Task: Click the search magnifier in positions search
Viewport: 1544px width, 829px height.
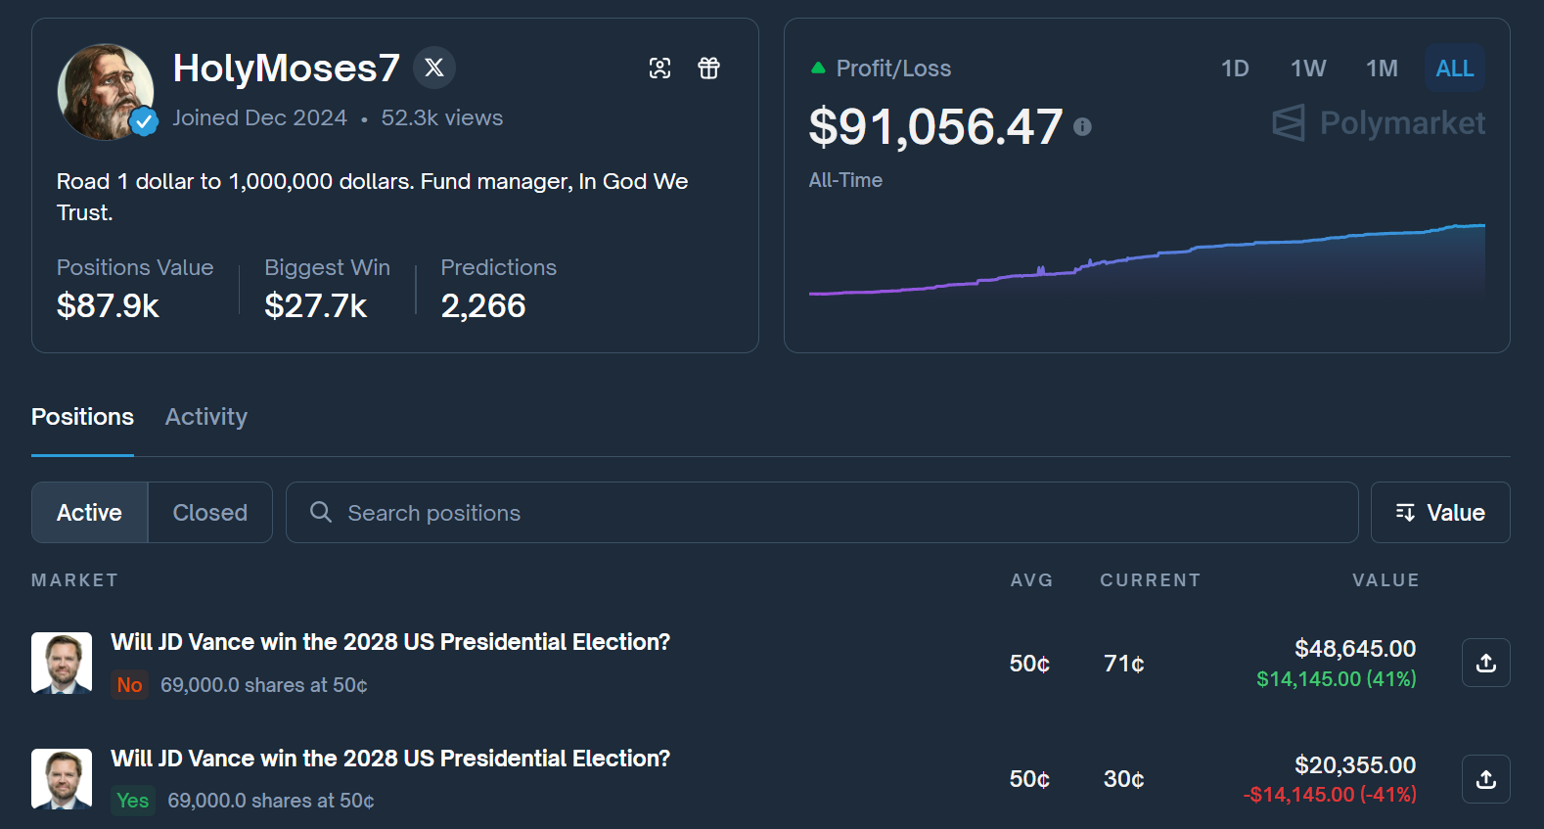Action: click(320, 512)
